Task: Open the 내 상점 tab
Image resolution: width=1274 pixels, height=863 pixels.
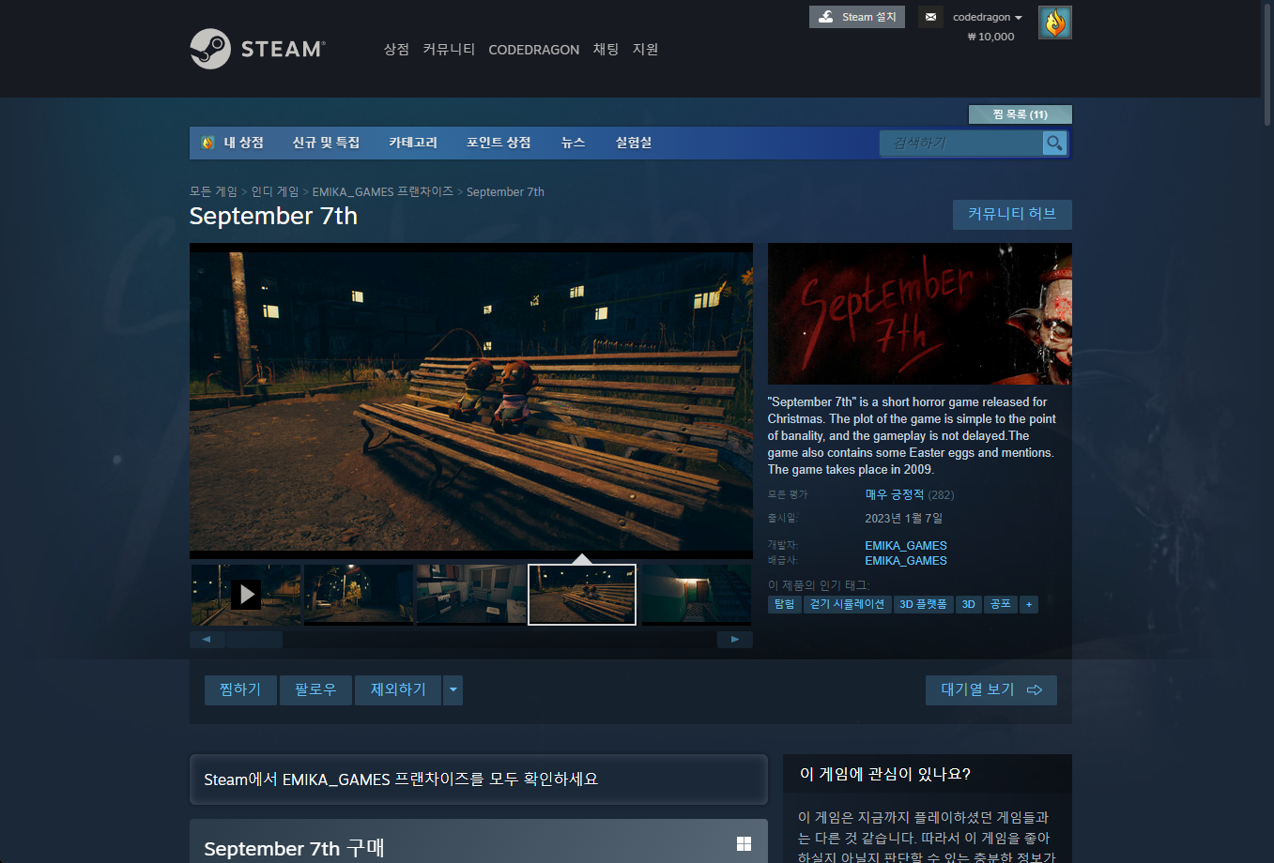Action: pyautogui.click(x=233, y=143)
